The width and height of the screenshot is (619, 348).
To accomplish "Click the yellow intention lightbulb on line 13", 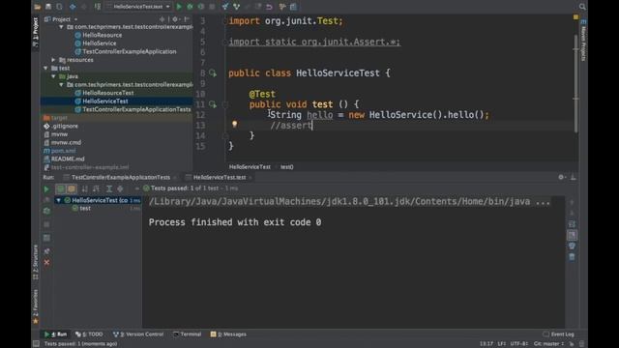I will pos(234,125).
